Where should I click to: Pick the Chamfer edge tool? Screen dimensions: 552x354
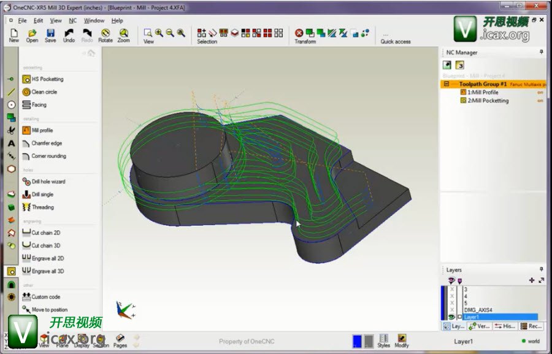pyautogui.click(x=46, y=144)
